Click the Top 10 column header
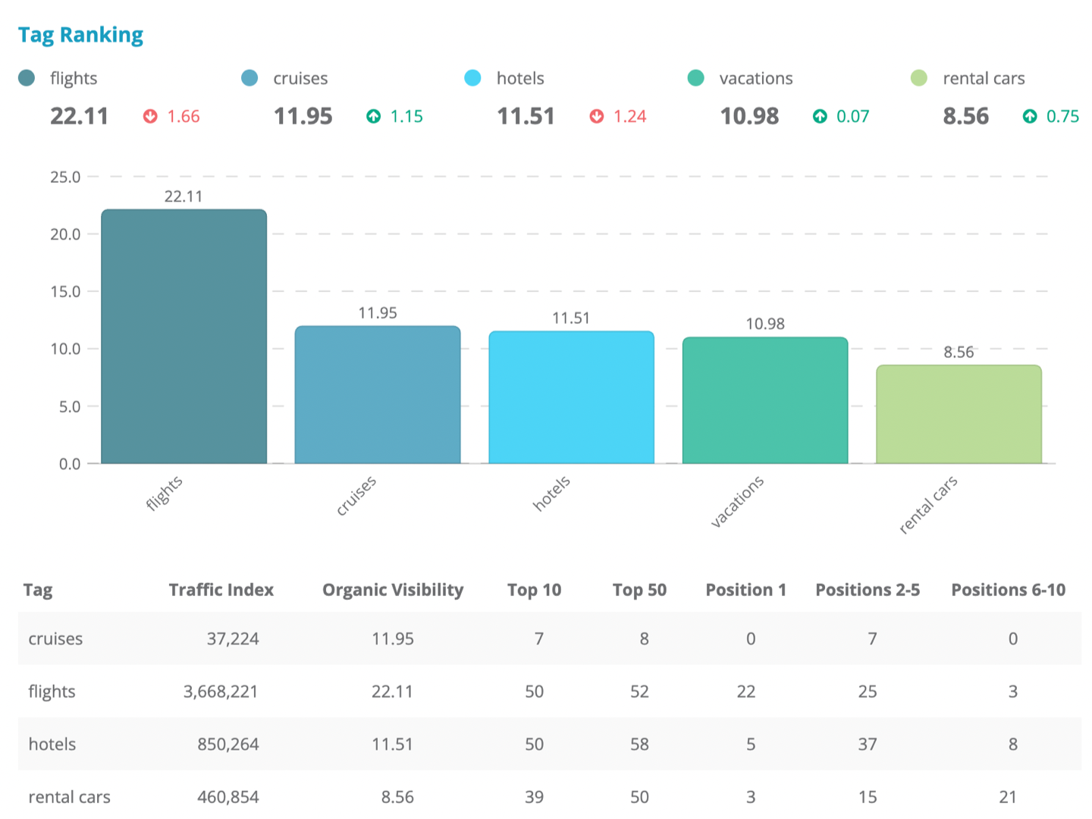The width and height of the screenshot is (1092, 819). [x=534, y=590]
